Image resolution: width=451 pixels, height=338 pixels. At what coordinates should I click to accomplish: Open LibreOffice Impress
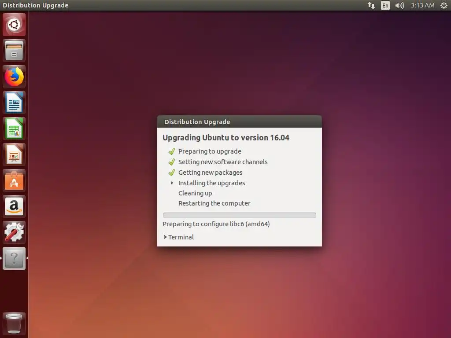[14, 154]
